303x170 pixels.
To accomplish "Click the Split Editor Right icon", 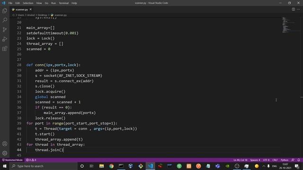I will (x=294, y=9).
